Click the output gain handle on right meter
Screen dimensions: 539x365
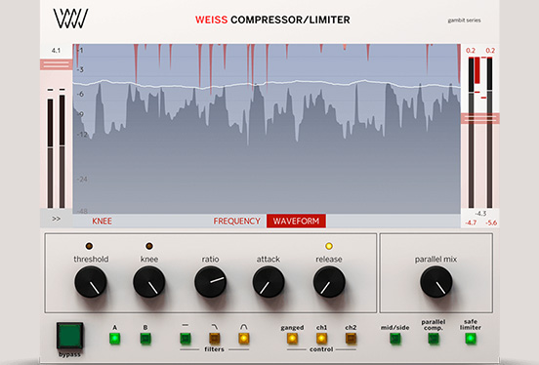(480, 118)
